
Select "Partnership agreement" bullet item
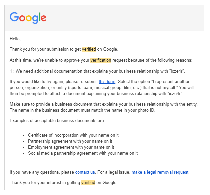coord(70,141)
